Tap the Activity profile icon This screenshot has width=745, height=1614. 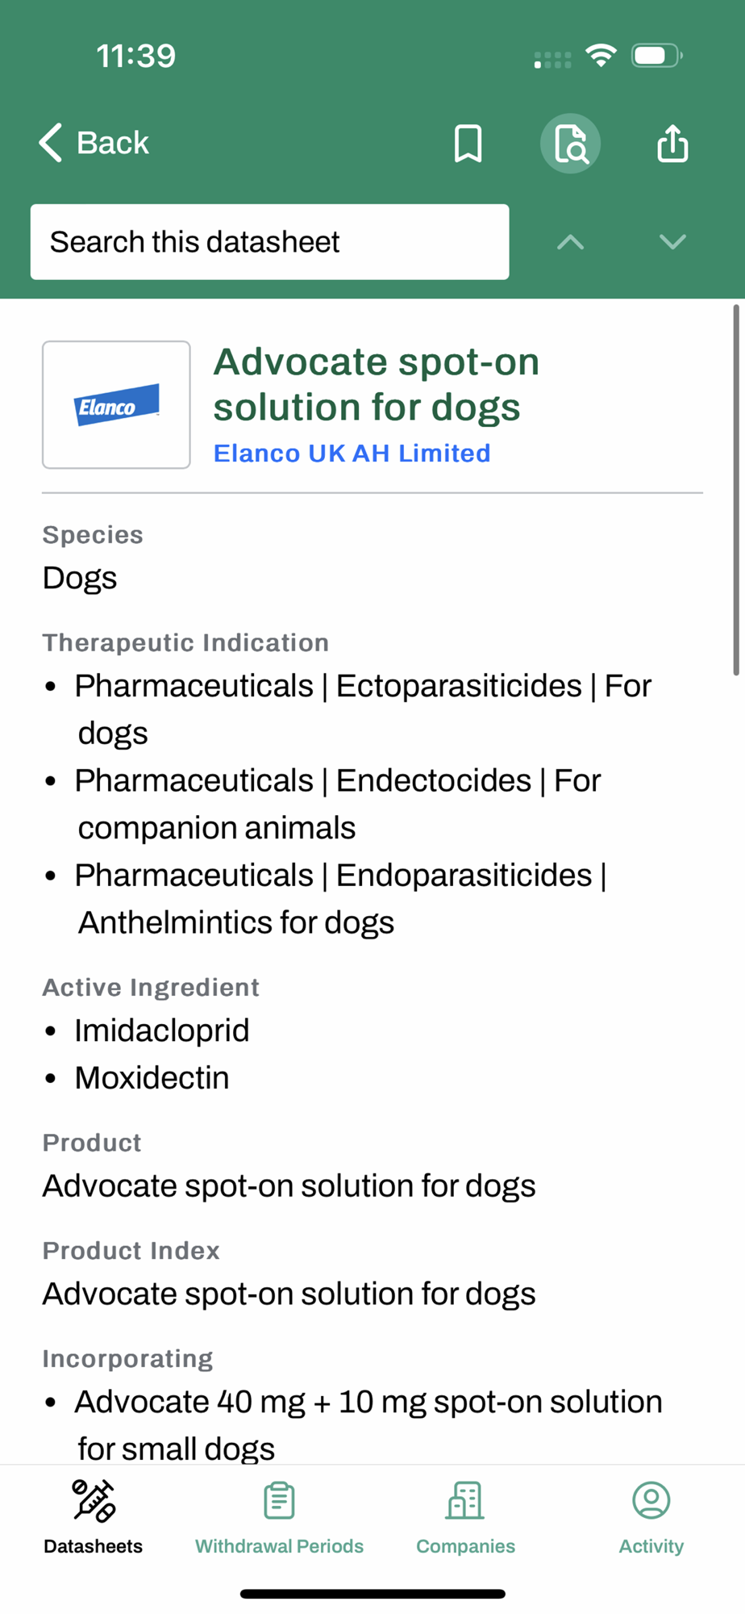651,1501
